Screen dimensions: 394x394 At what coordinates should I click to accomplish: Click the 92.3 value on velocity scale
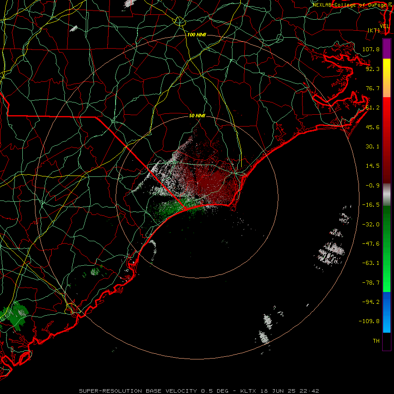373,69
